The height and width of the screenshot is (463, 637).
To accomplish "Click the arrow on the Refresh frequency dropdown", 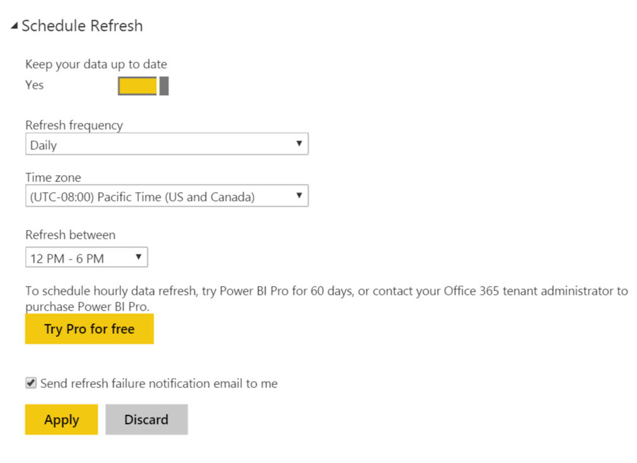I will pos(299,144).
